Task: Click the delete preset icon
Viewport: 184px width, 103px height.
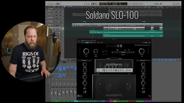Action: coord(121,50)
